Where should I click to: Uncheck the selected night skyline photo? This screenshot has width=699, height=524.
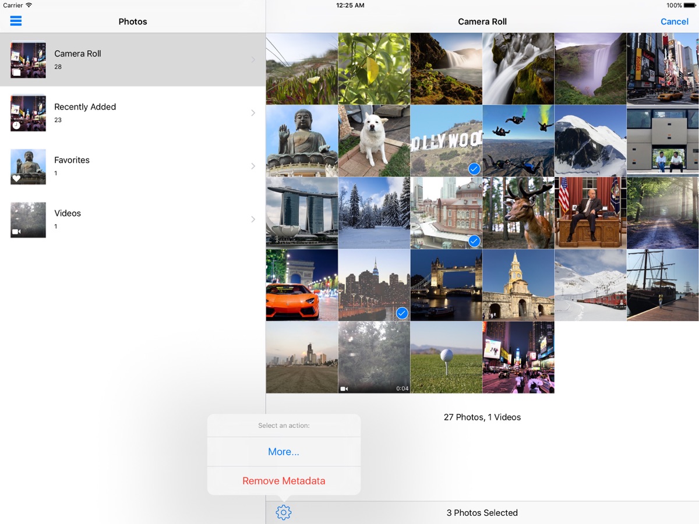374,285
